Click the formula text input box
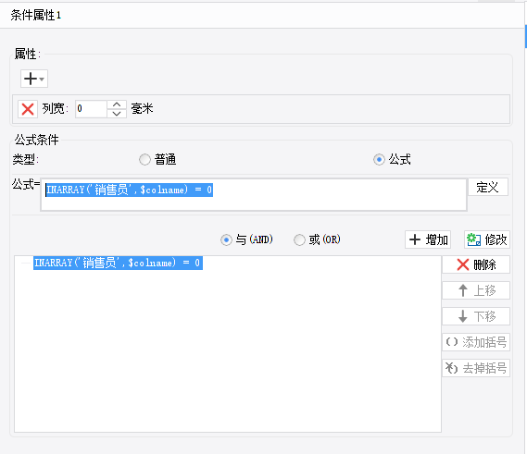This screenshot has width=527, height=454. [254, 194]
